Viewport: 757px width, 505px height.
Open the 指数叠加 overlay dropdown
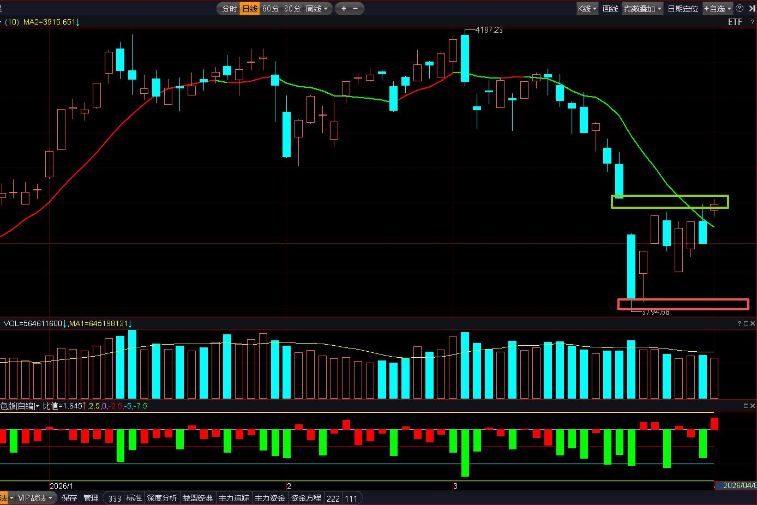[x=642, y=9]
